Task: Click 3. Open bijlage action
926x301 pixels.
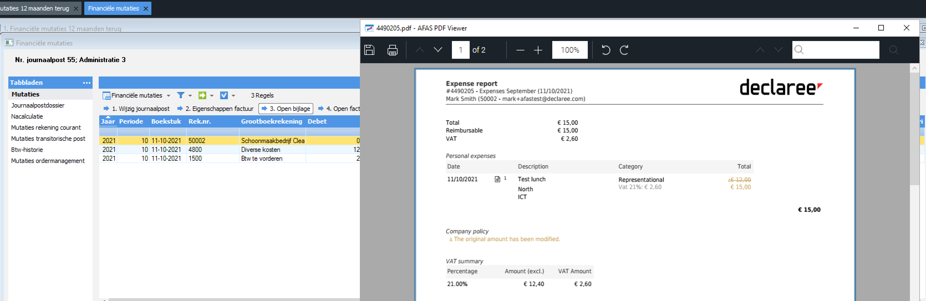Action: (286, 108)
